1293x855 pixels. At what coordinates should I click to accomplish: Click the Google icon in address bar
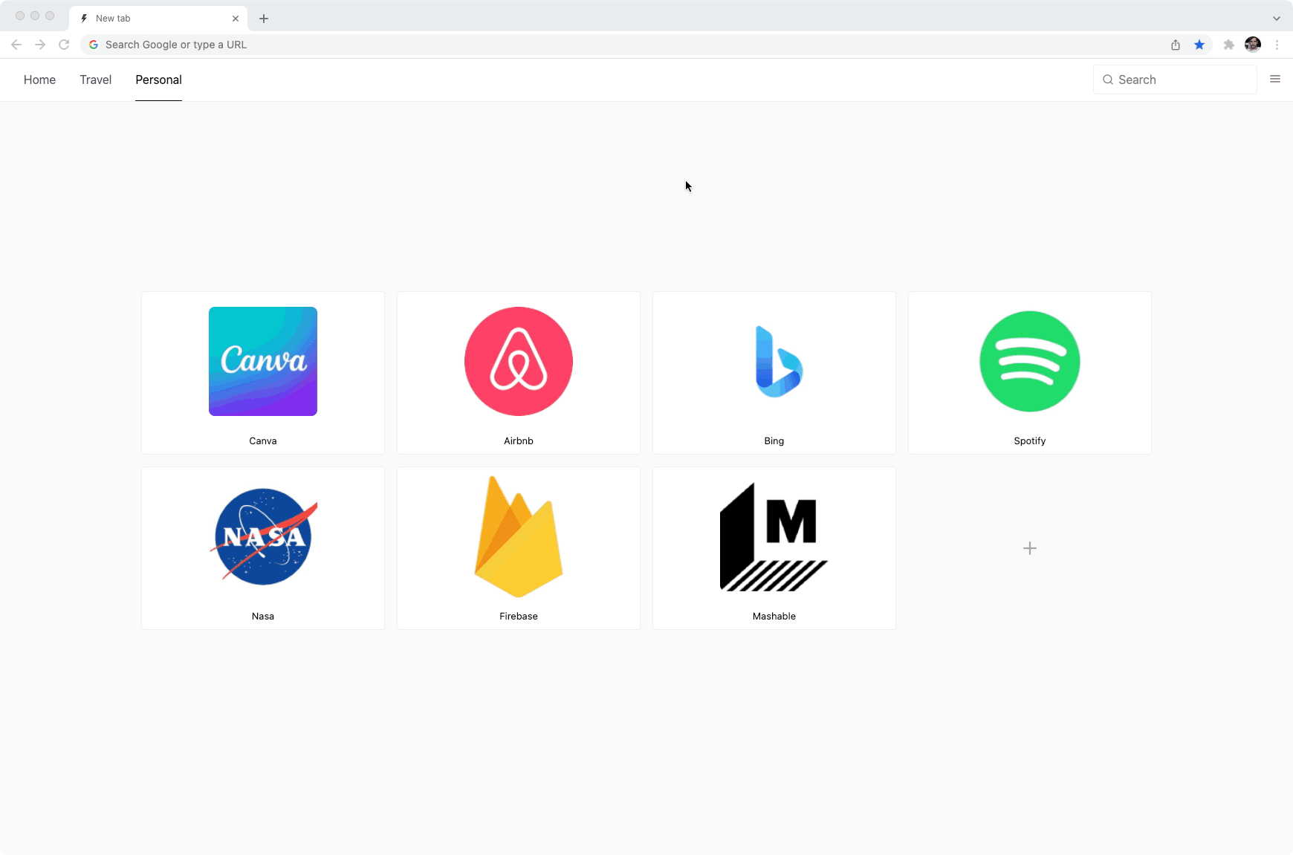pyautogui.click(x=94, y=45)
